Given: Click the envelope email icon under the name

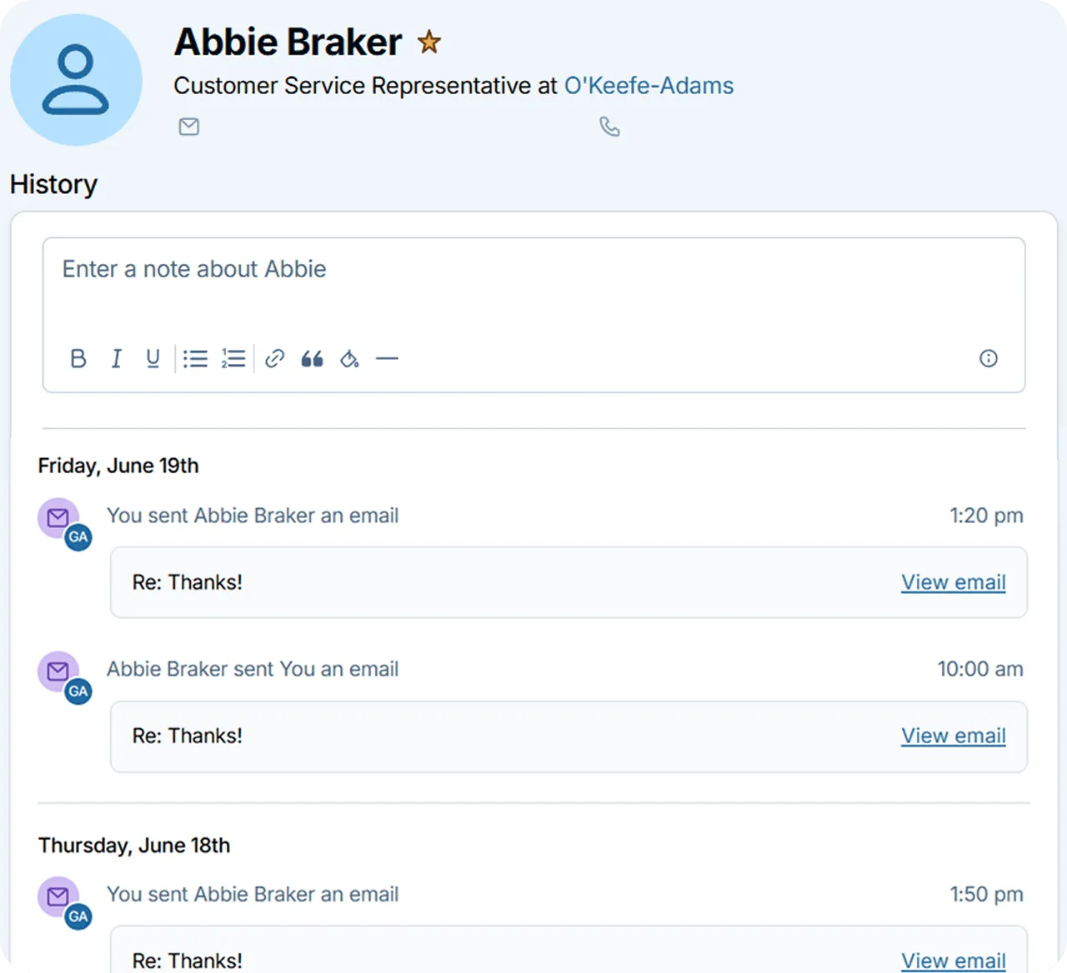Looking at the screenshot, I should (x=189, y=127).
